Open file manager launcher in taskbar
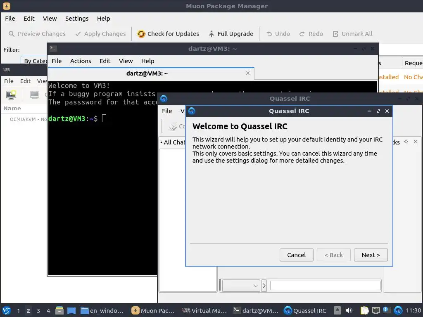This screenshot has width=423, height=317. (x=59, y=310)
